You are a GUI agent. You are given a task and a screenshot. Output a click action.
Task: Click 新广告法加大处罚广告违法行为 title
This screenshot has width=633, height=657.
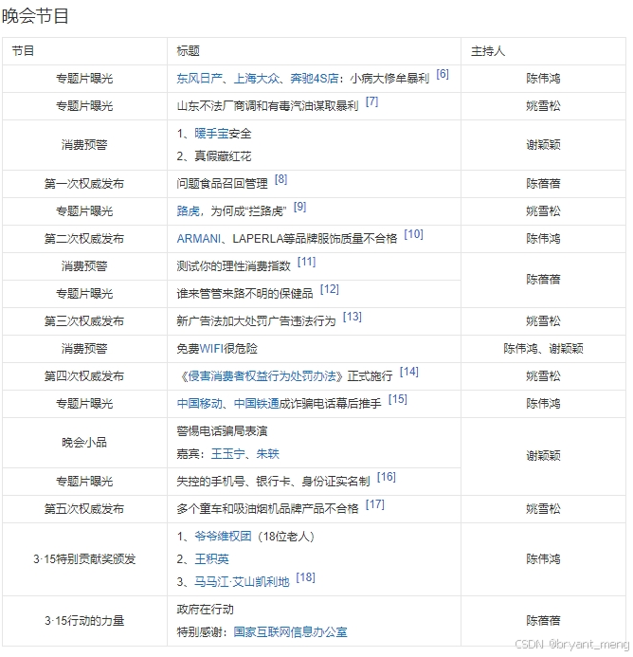click(256, 321)
